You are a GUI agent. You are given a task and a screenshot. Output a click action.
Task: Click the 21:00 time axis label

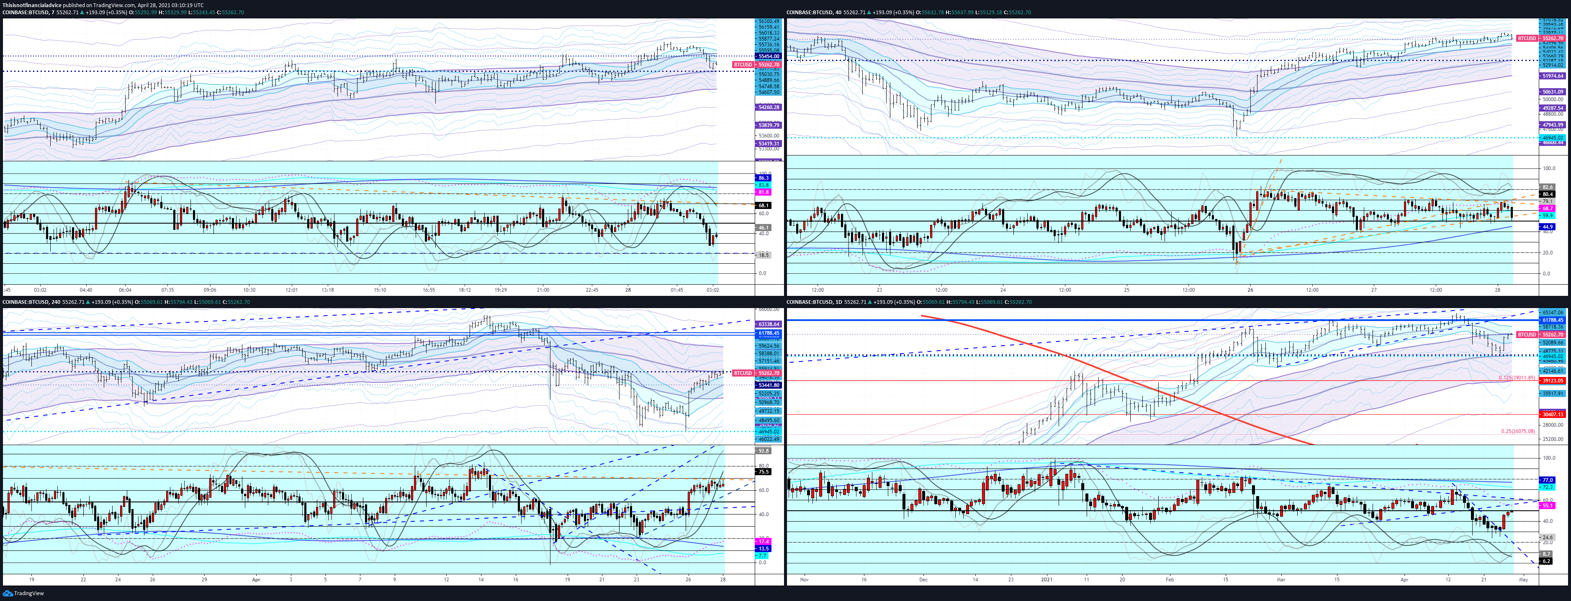pyautogui.click(x=543, y=290)
